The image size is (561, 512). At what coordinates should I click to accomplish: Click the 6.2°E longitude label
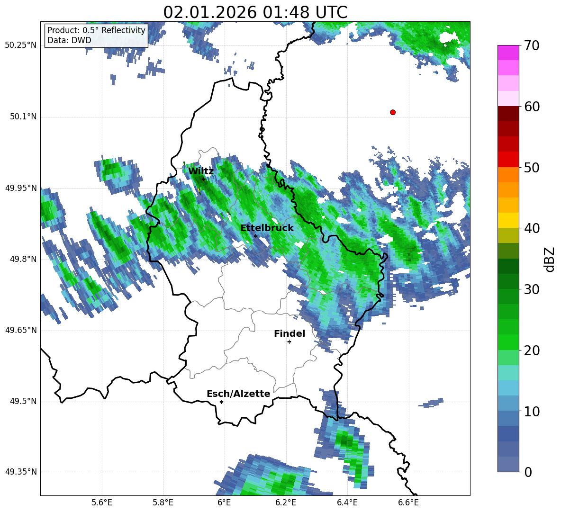point(286,503)
